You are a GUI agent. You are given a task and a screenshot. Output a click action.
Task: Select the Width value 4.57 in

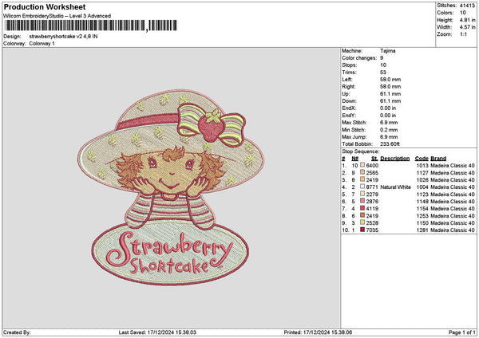467,27
